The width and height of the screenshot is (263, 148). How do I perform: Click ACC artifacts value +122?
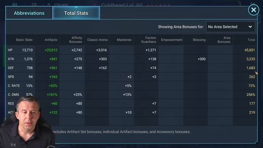pos(53,112)
